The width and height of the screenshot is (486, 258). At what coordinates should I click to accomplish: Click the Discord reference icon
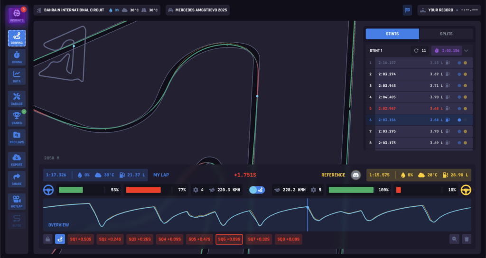356,175
